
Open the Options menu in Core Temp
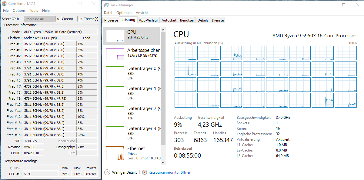19,10
